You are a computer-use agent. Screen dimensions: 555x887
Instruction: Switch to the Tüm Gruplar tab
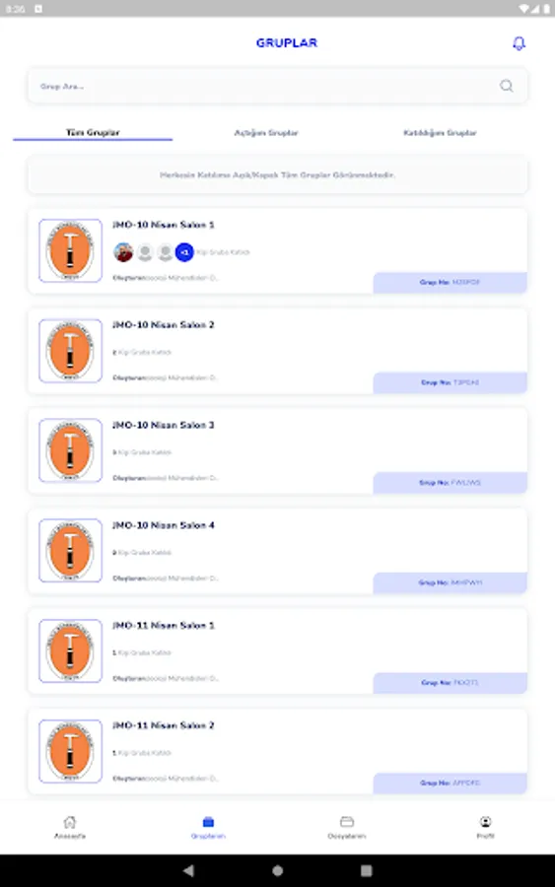coord(93,132)
